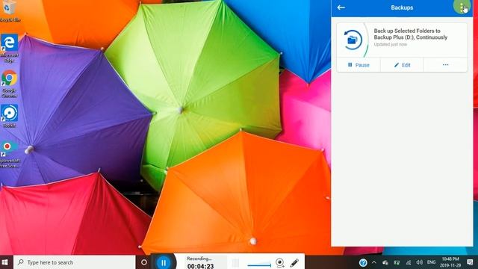
Task: Open network status tray icon
Action: (409, 262)
